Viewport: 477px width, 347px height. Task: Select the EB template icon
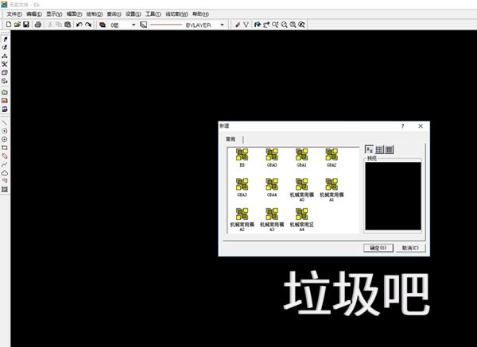[x=242, y=155]
